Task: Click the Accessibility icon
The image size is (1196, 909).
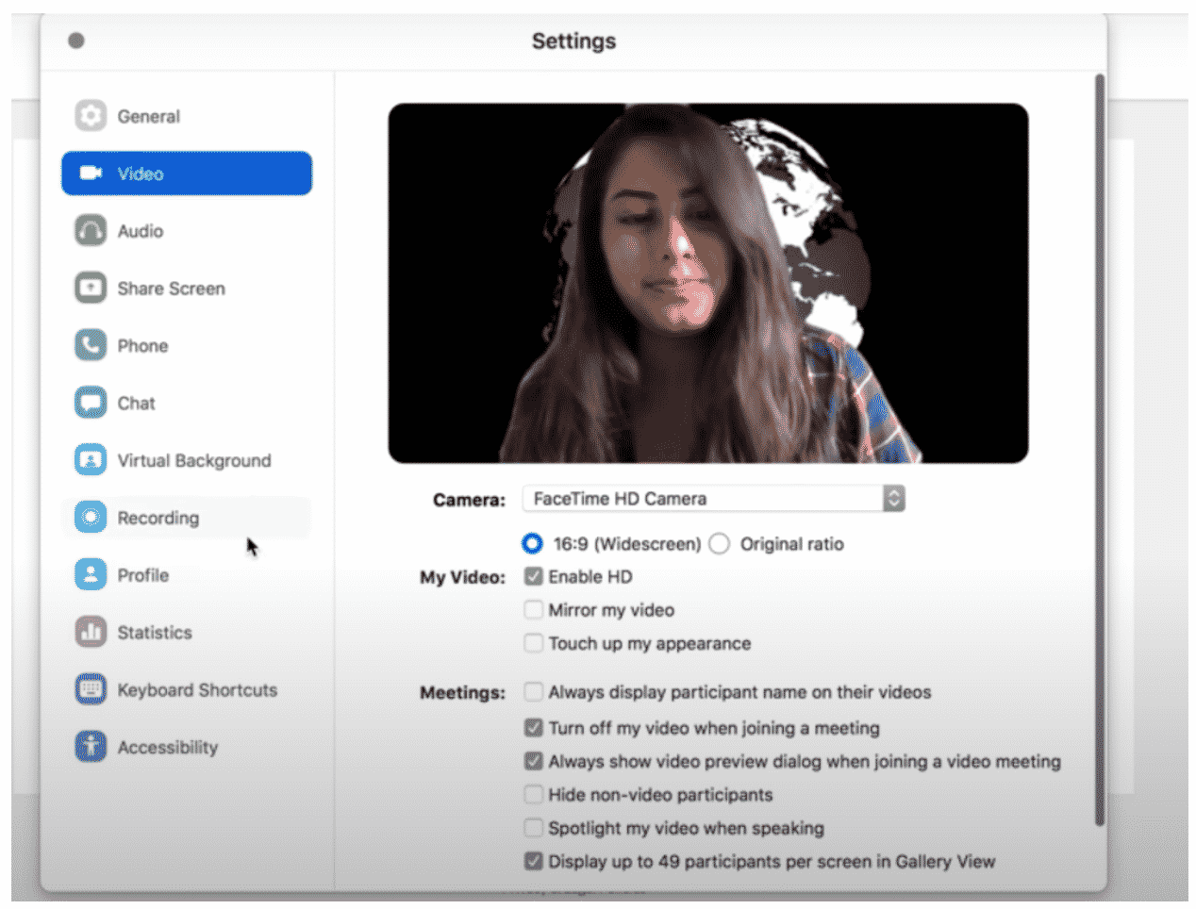Action: 91,747
